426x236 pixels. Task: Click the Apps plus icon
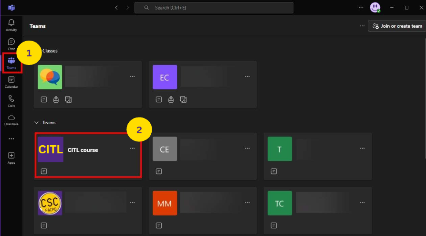(x=11, y=158)
